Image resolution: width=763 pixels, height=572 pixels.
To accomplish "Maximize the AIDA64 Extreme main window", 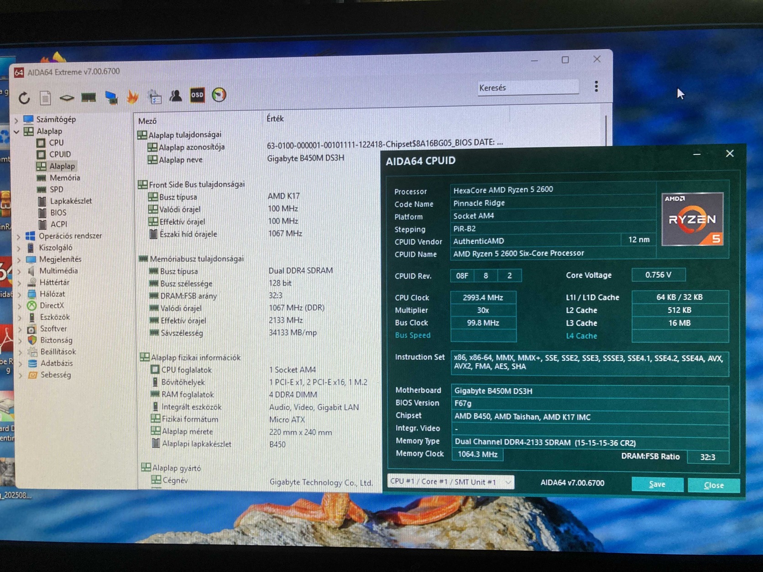I will 565,60.
